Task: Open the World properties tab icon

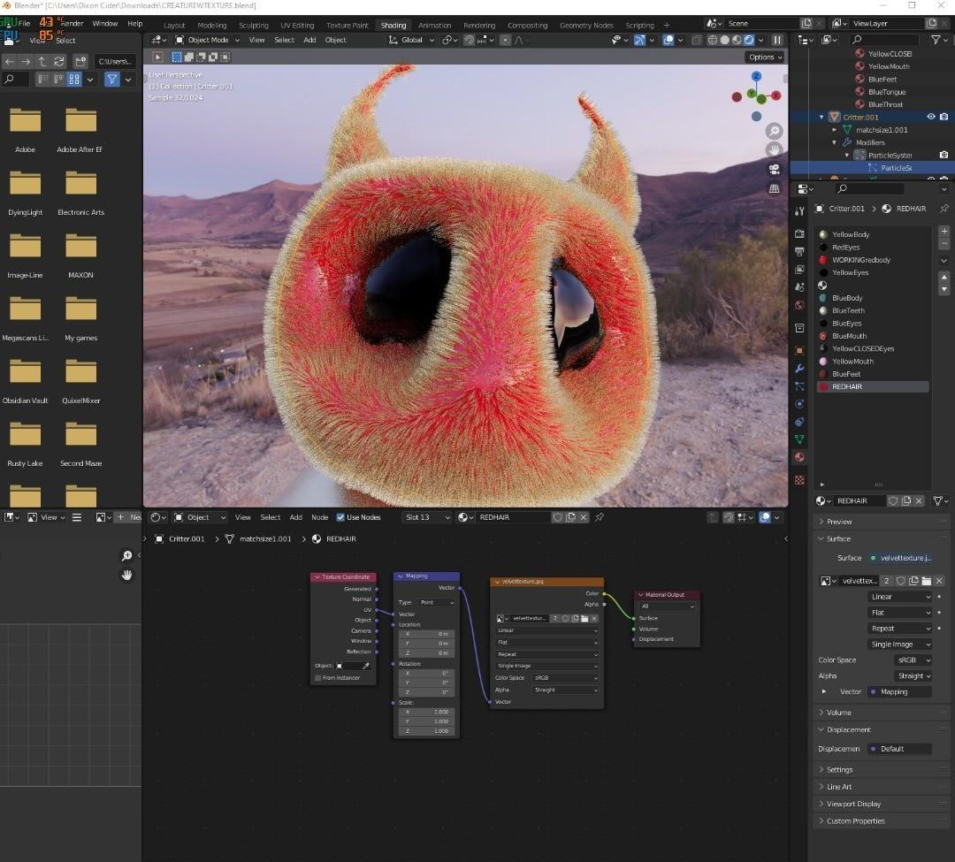Action: pyautogui.click(x=799, y=305)
